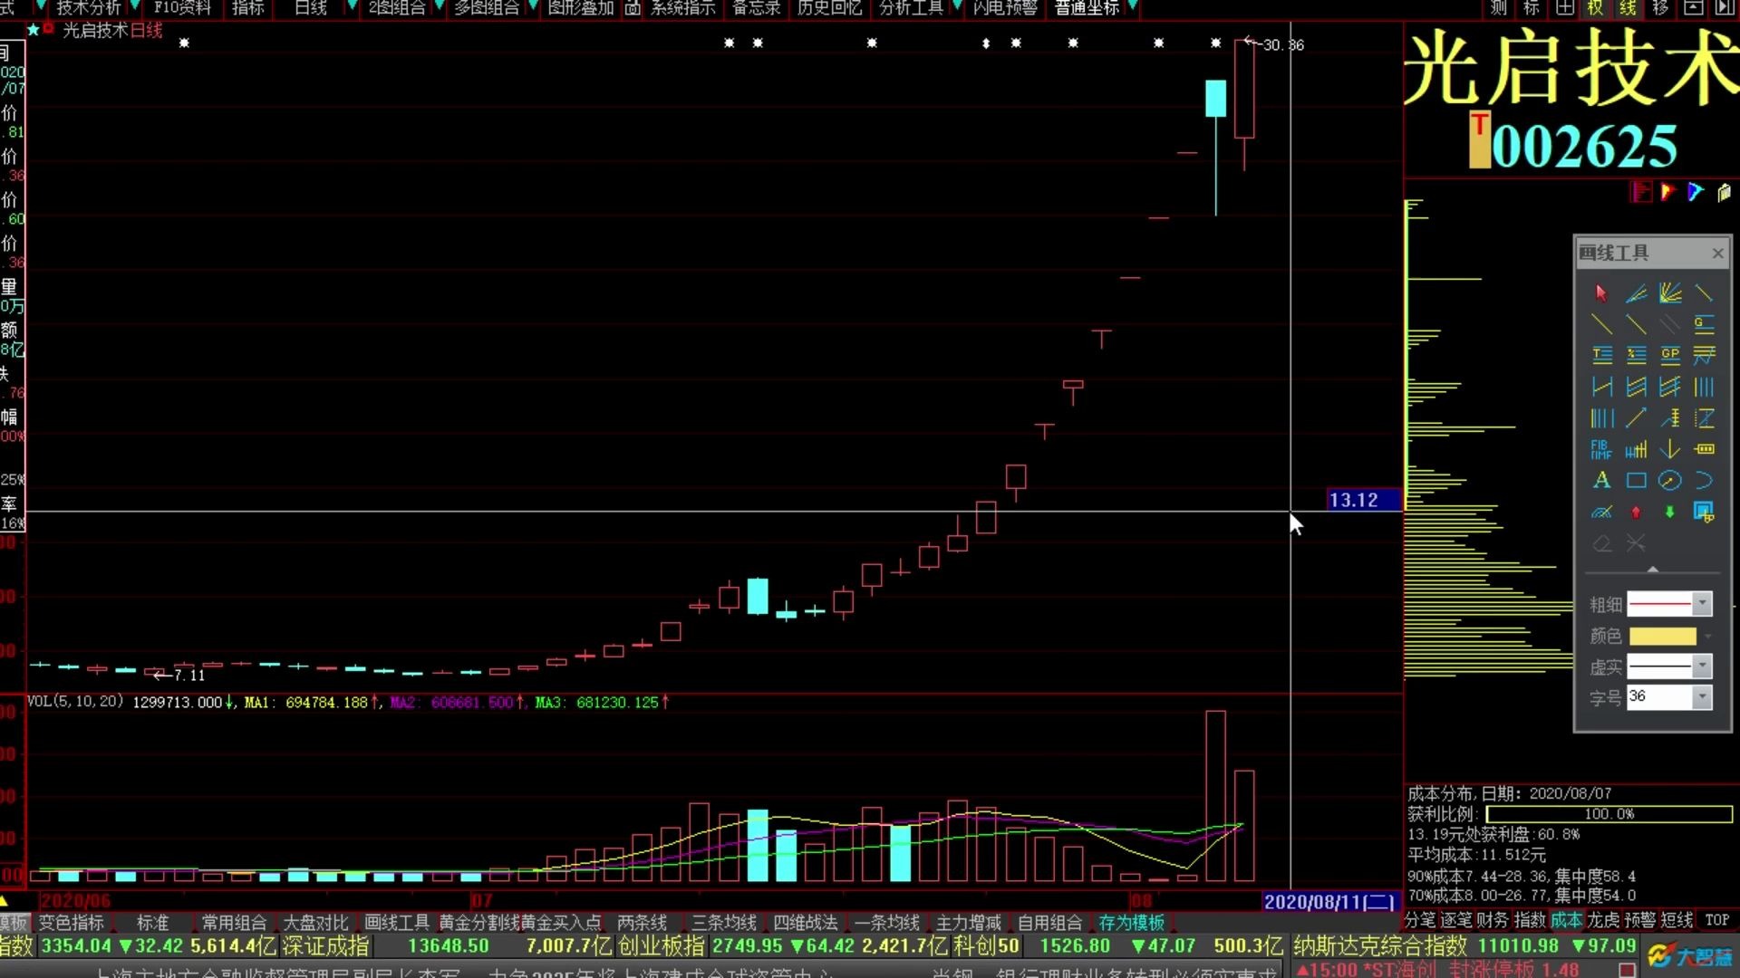Screen dimensions: 1740x978
Task: Select the red up-arrow marker tool
Action: tap(1636, 512)
